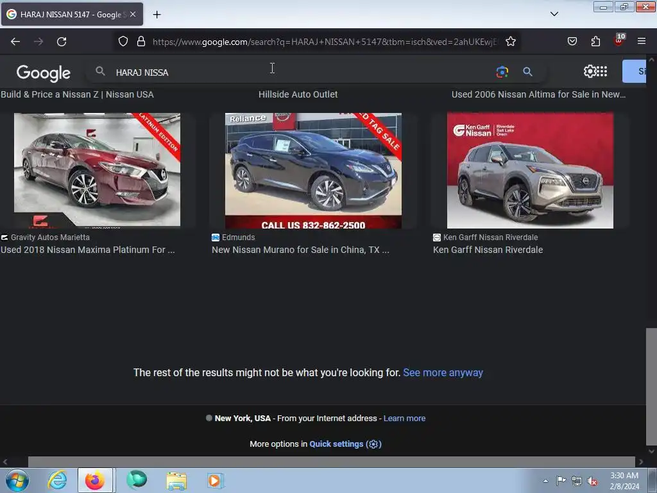Launch Internet Explorer from taskbar
Screen dimensions: 657x493
[57, 480]
